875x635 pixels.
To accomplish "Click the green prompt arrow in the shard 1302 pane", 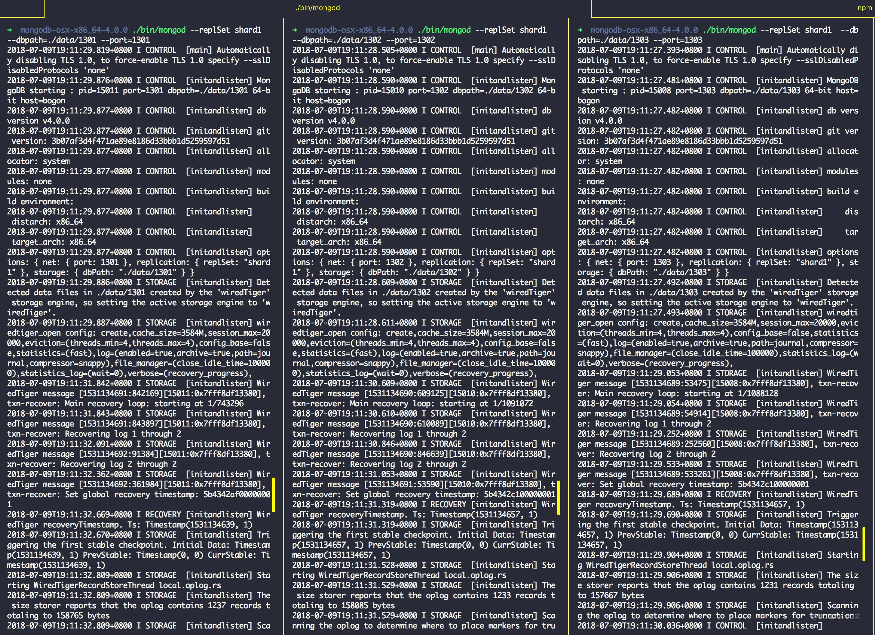I will (295, 30).
